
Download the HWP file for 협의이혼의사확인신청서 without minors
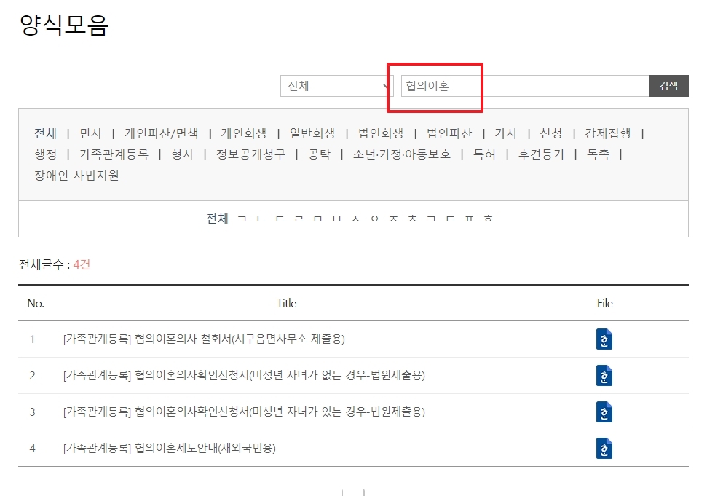[x=604, y=376]
